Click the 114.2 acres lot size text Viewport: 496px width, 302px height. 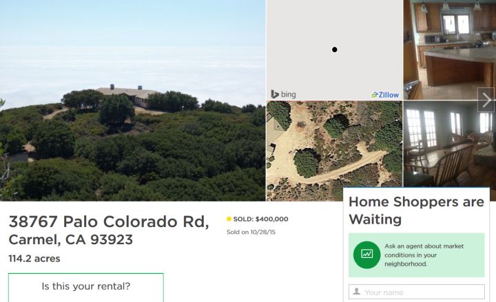34,259
